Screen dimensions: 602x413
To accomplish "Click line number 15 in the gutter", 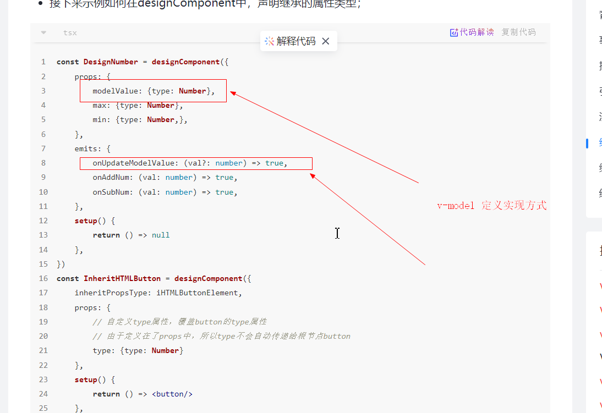I will (43, 264).
